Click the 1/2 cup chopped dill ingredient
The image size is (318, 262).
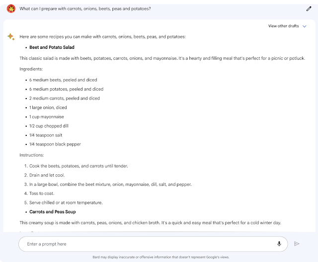pyautogui.click(x=49, y=126)
